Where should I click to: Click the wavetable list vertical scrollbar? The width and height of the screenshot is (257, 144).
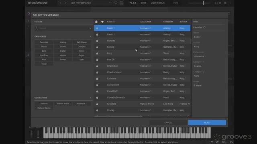[x=191, y=41]
